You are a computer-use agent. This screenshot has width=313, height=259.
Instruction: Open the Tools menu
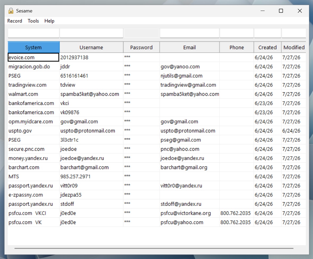tap(33, 21)
